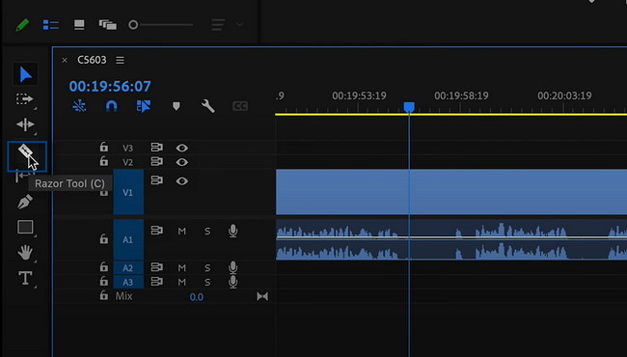Solo audio track A2

tap(207, 268)
